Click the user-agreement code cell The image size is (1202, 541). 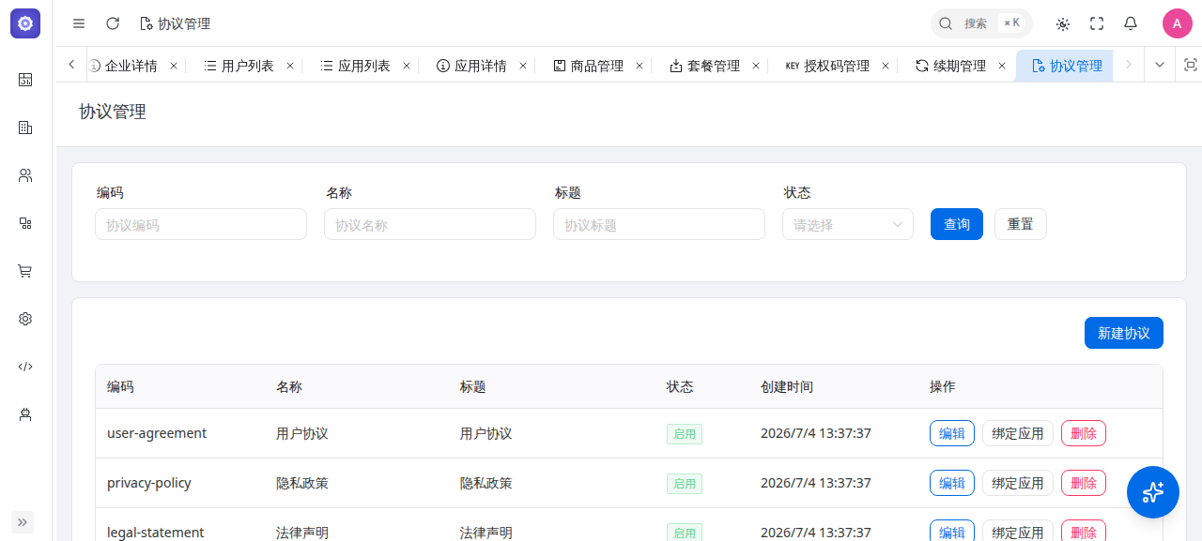[x=157, y=433]
